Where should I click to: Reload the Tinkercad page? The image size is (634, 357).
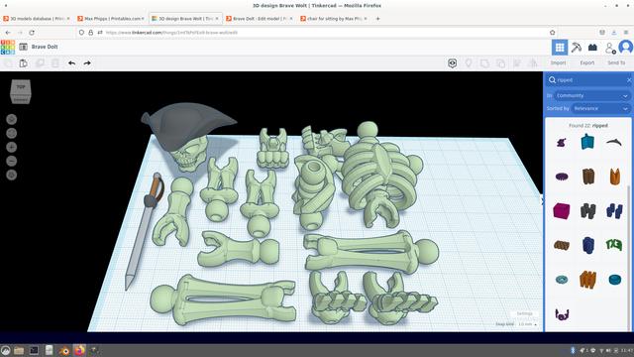32,33
